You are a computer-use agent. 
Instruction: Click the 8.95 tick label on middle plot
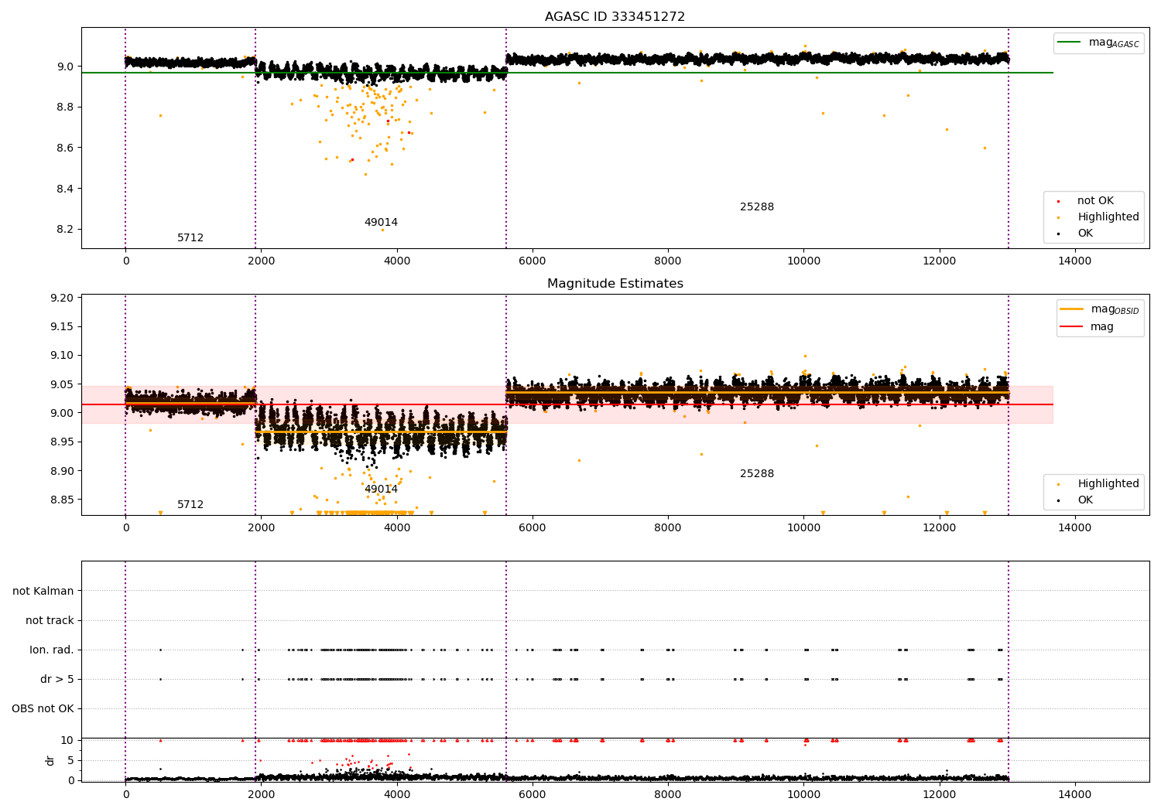point(62,442)
